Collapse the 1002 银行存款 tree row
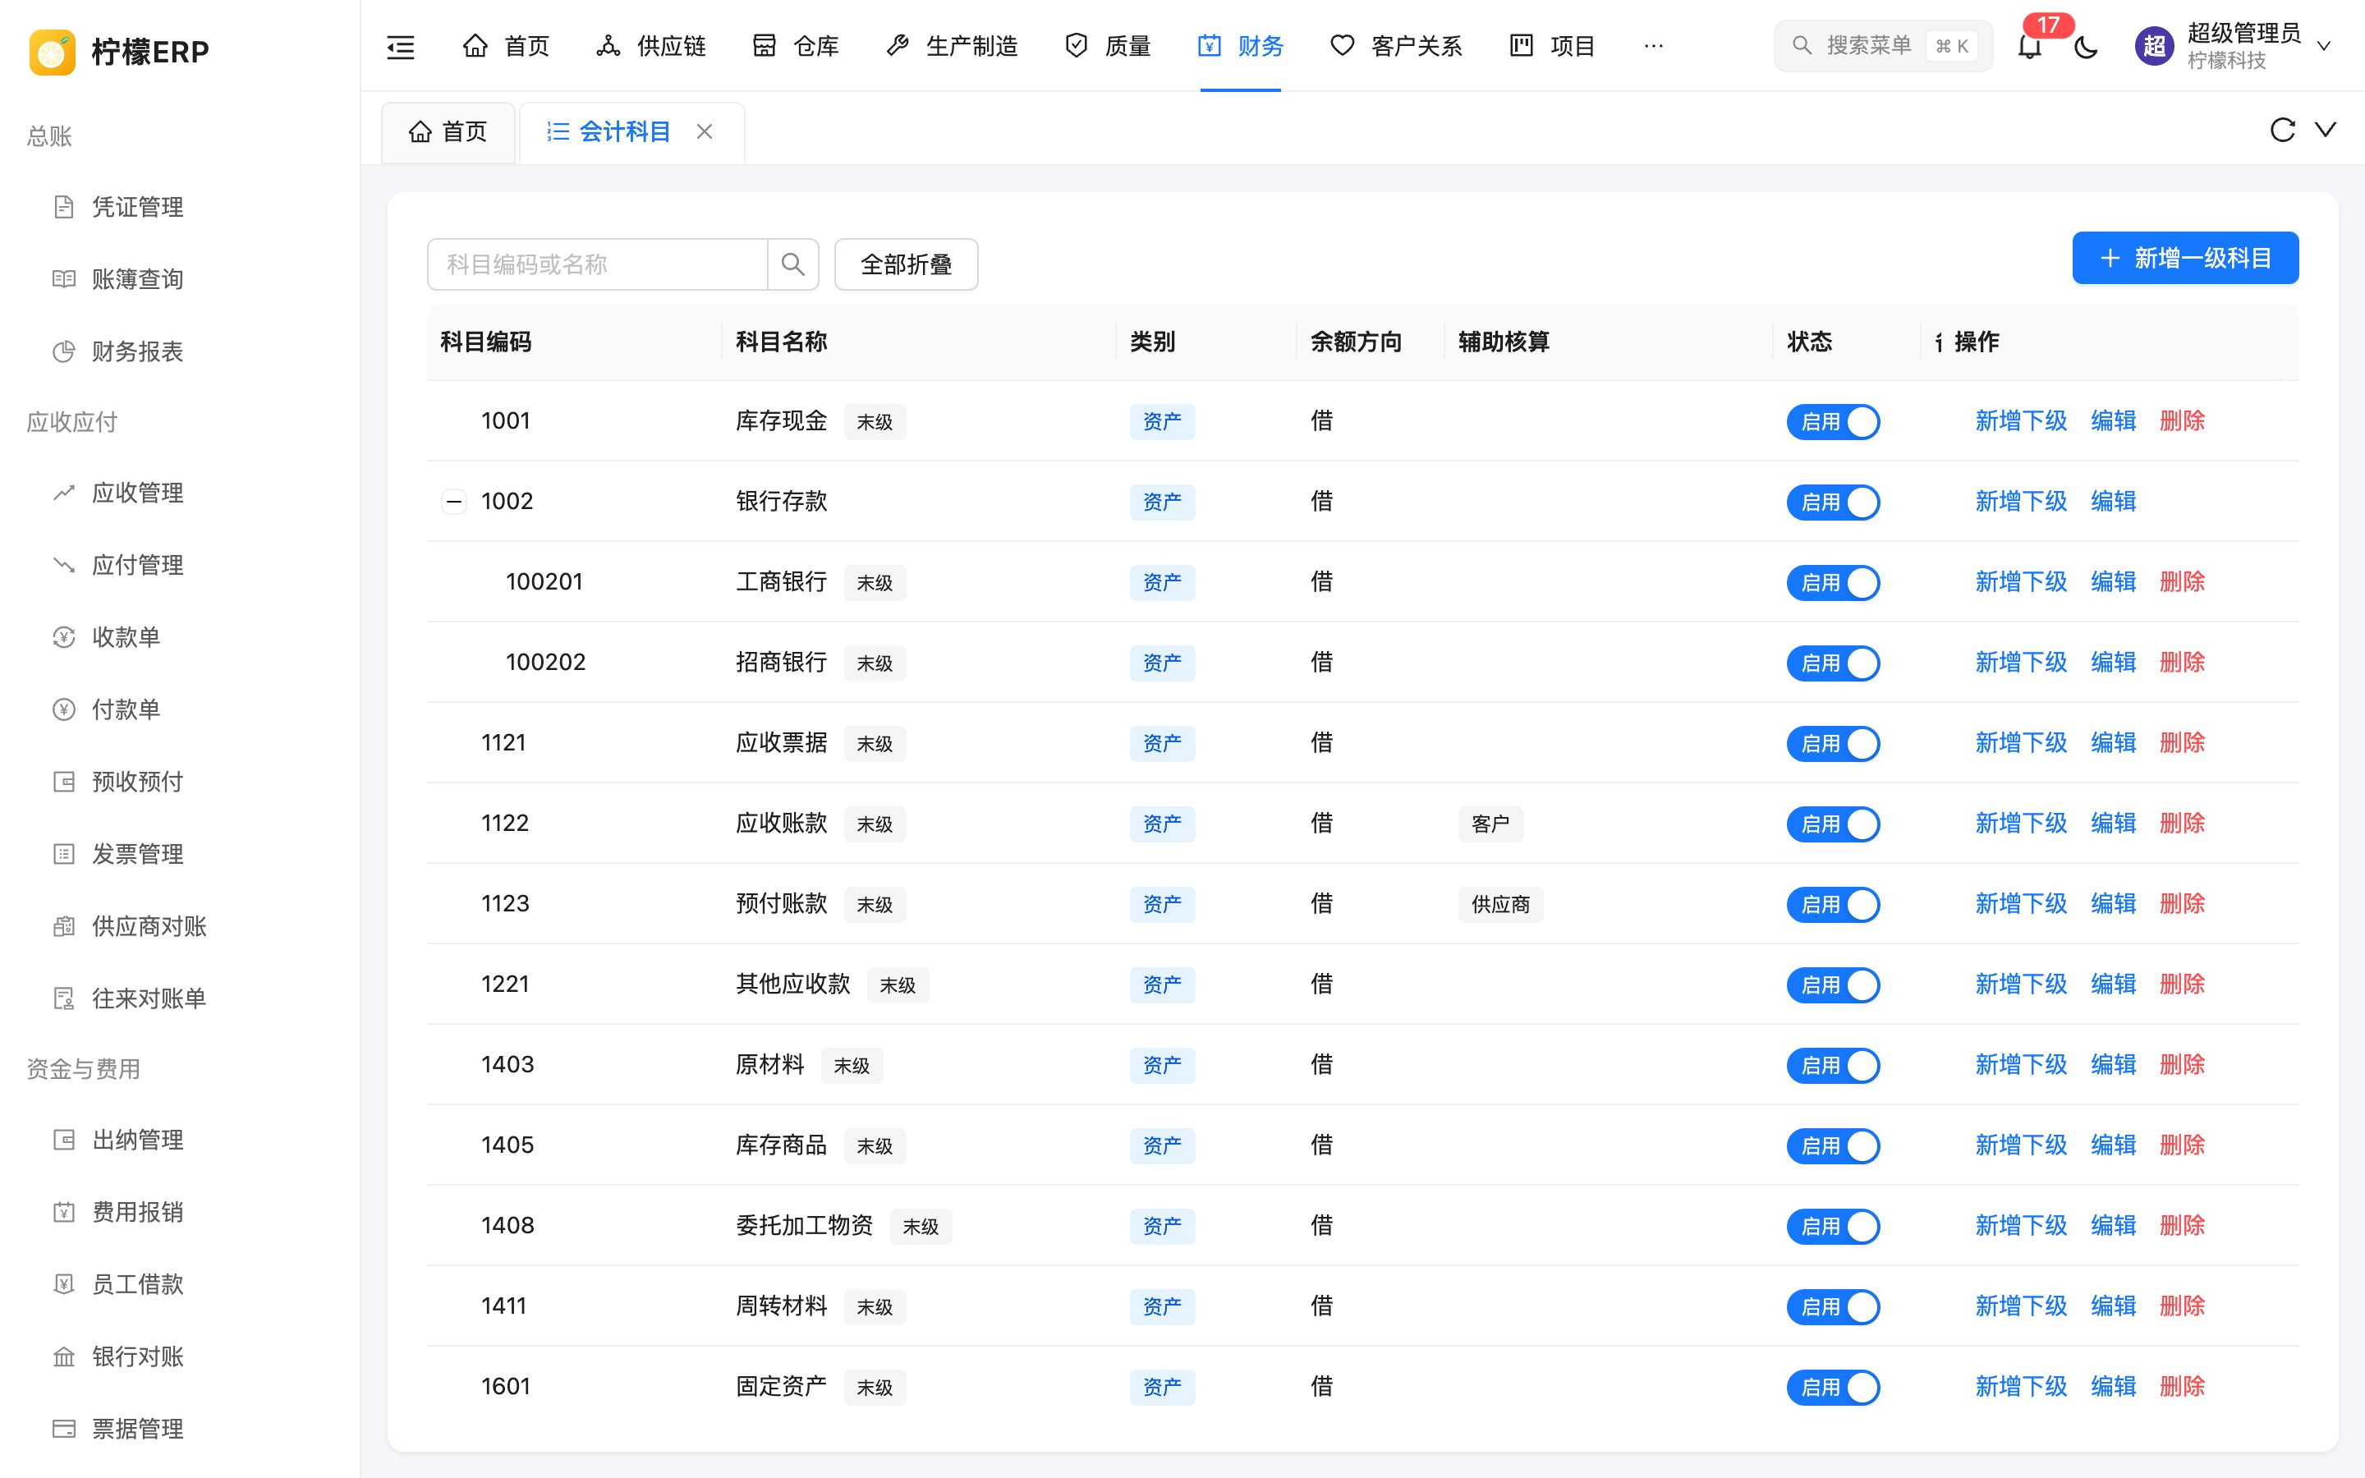This screenshot has height=1478, width=2365. coord(453,502)
